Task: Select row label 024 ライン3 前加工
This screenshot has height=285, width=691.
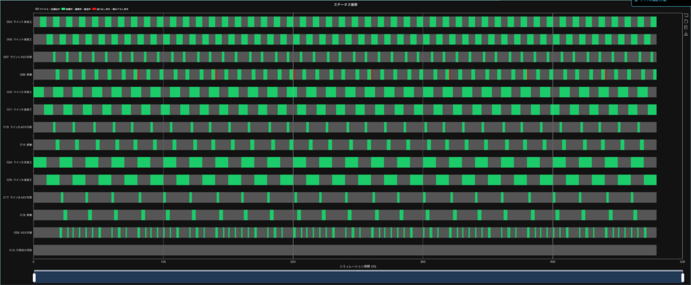Action: (x=20, y=162)
